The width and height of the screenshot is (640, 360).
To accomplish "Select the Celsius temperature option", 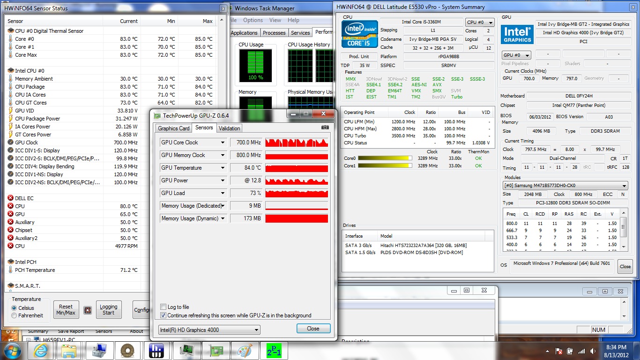I will (x=14, y=308).
